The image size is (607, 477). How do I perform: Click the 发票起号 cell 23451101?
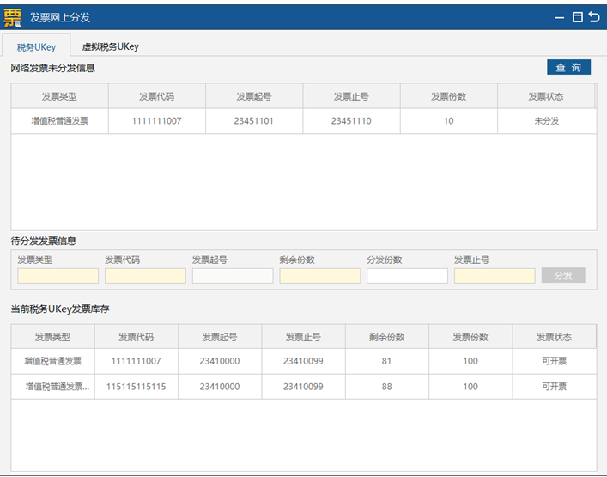pyautogui.click(x=254, y=121)
